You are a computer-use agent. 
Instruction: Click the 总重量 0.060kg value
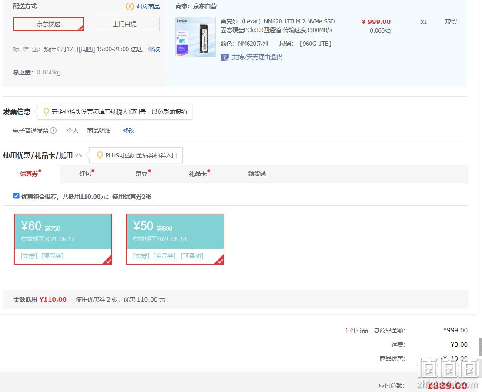[x=49, y=72]
